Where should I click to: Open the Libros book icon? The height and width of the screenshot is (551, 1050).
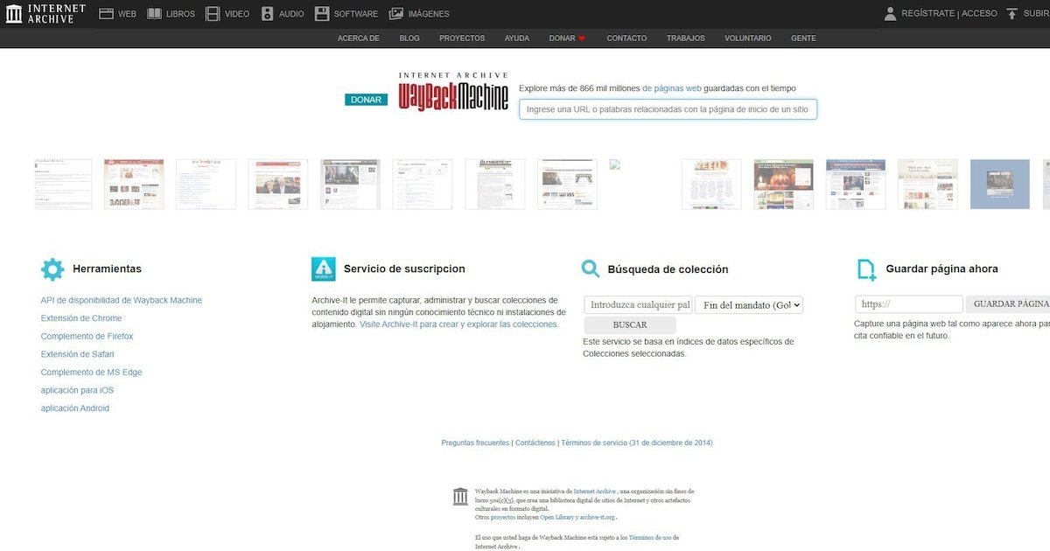click(x=155, y=14)
